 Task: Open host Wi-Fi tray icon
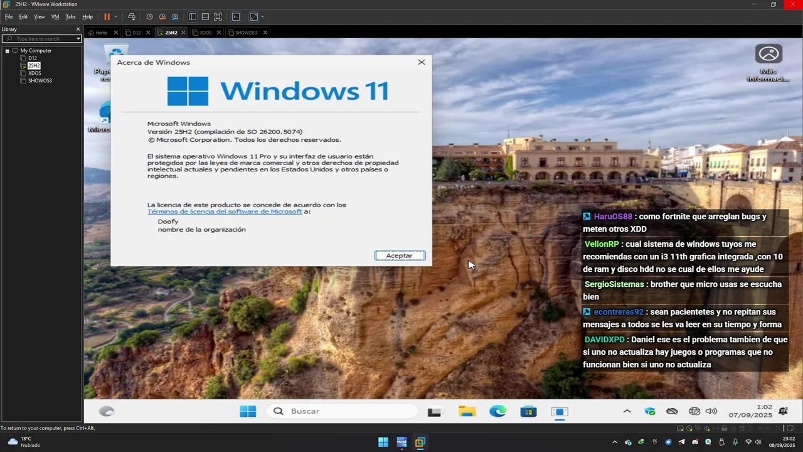click(748, 442)
